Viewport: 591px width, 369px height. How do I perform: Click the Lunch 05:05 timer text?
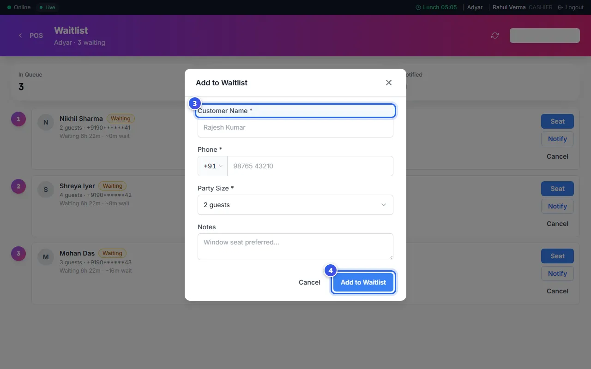point(440,7)
